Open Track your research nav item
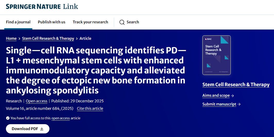The width and height of the screenshot is (274, 137). pyautogui.click(x=90, y=22)
